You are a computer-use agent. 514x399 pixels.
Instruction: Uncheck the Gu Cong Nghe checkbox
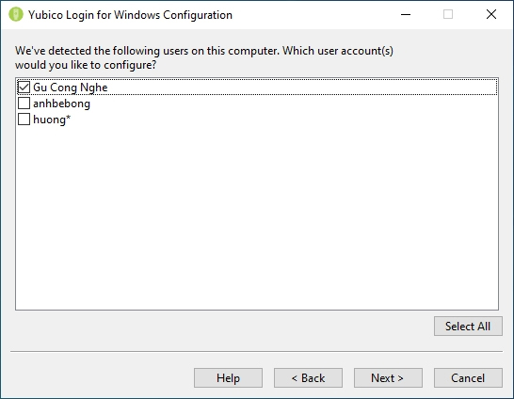point(24,88)
